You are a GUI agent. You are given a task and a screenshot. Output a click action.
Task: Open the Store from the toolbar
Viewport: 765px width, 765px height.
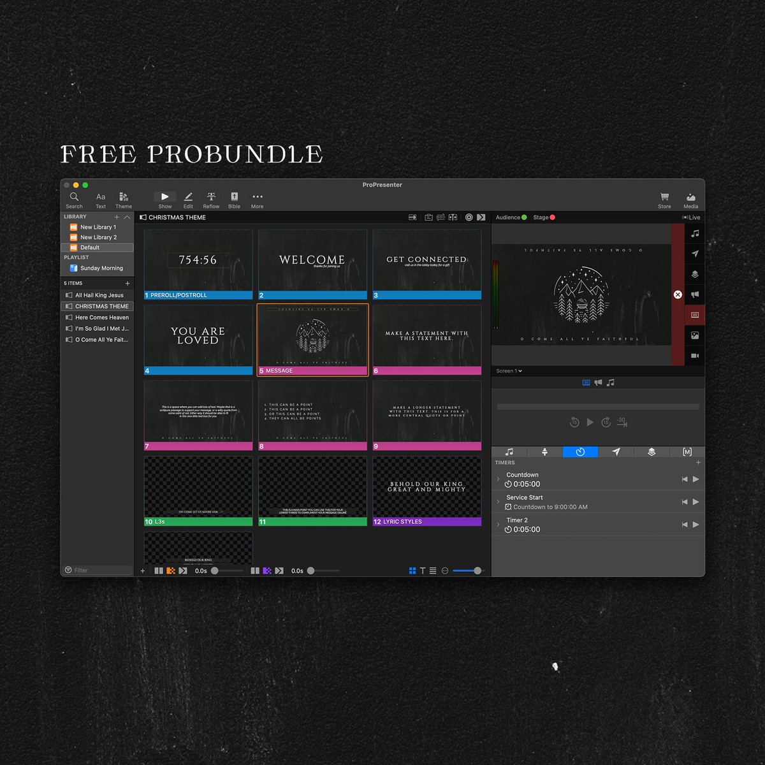click(x=664, y=200)
